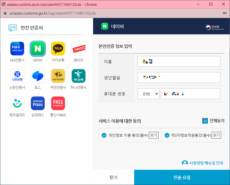Click the 본인인증 정보 입력 heading
Image resolution: width=230 pixels, height=185 pixels.
115,46
